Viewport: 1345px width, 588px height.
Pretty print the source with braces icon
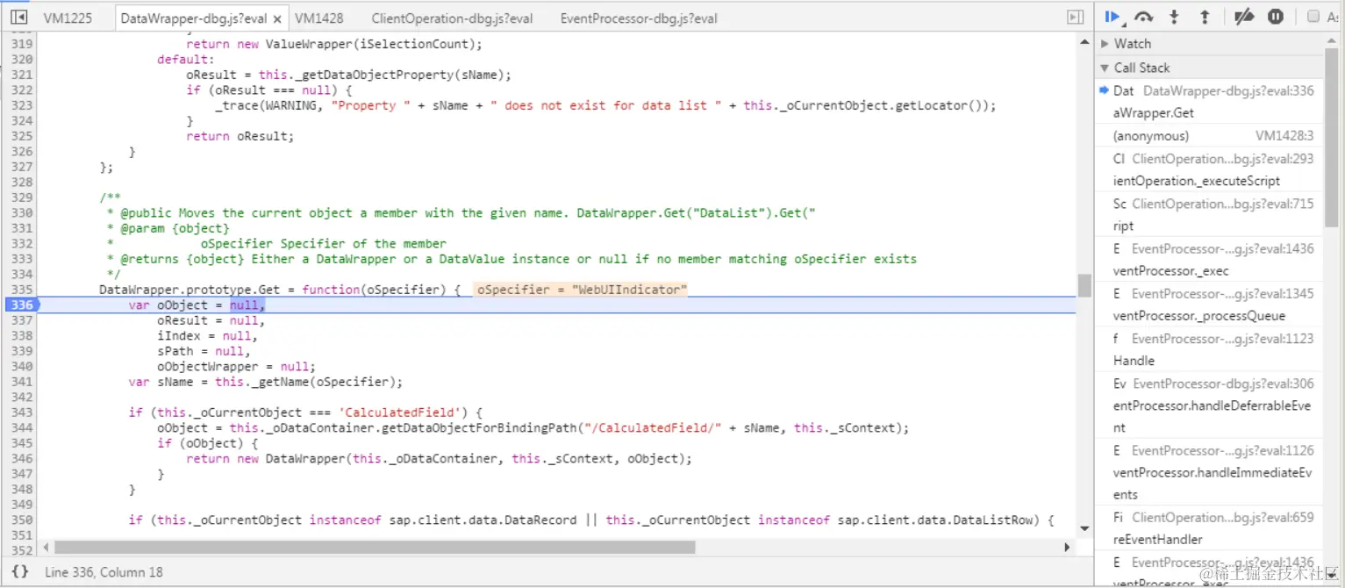pos(19,571)
